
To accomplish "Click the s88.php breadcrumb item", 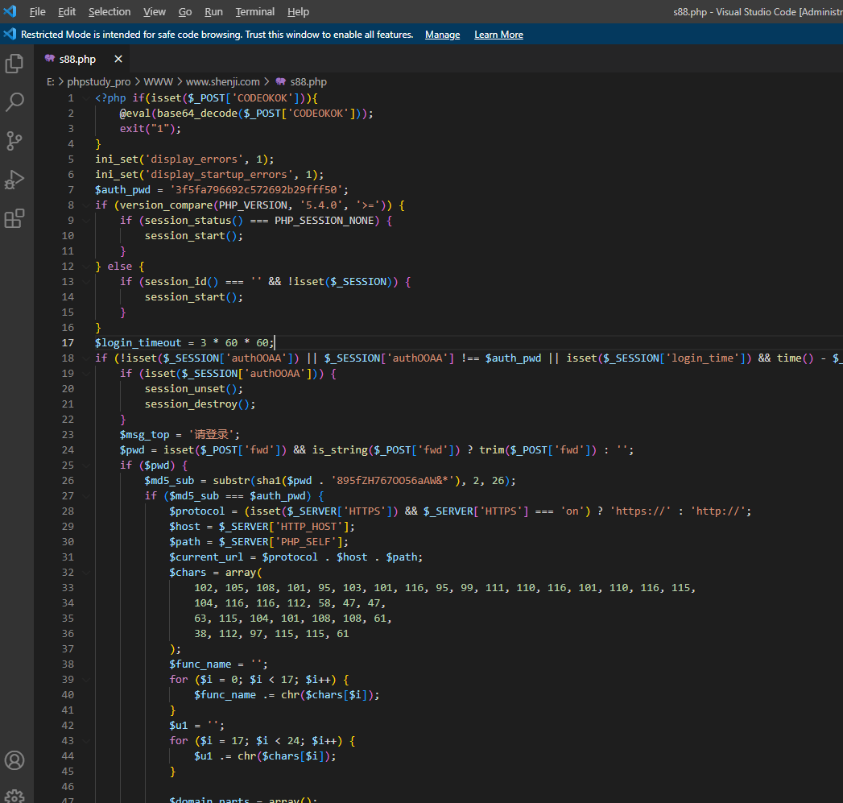I will tap(308, 82).
